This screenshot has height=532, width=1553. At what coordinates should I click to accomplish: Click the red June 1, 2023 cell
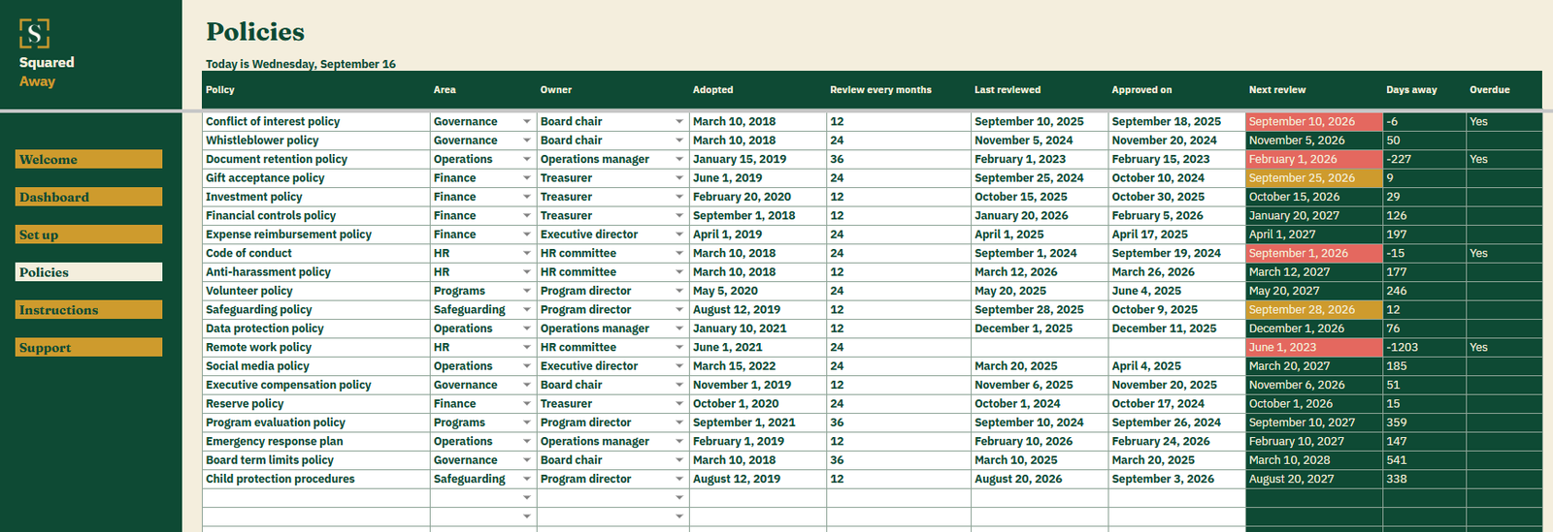click(1313, 348)
